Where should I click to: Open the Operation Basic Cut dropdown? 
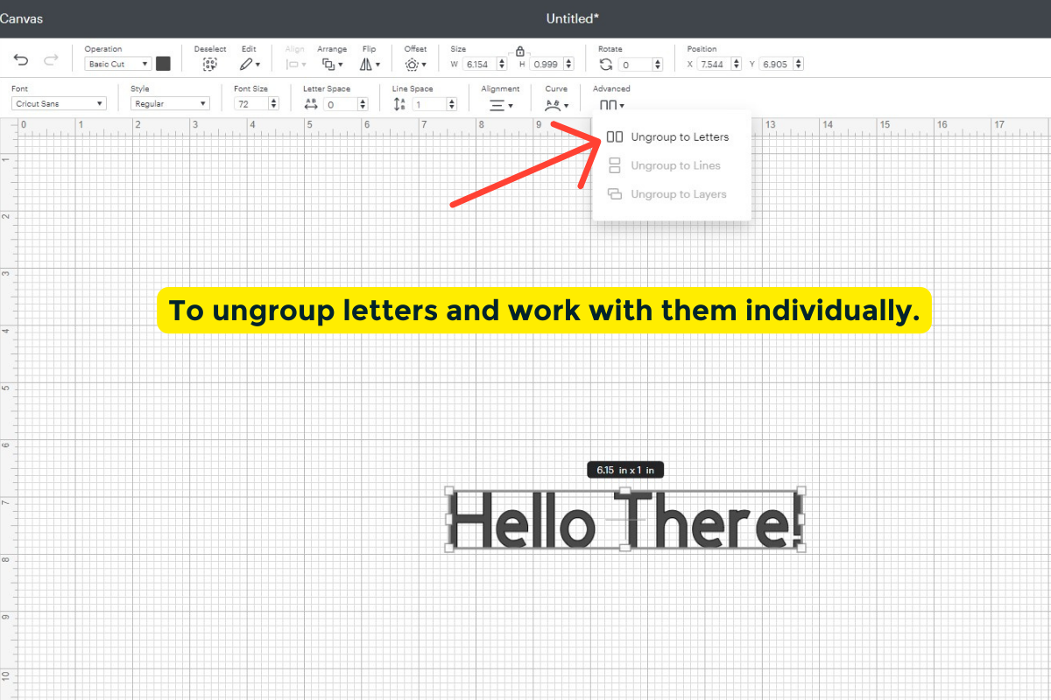click(117, 64)
